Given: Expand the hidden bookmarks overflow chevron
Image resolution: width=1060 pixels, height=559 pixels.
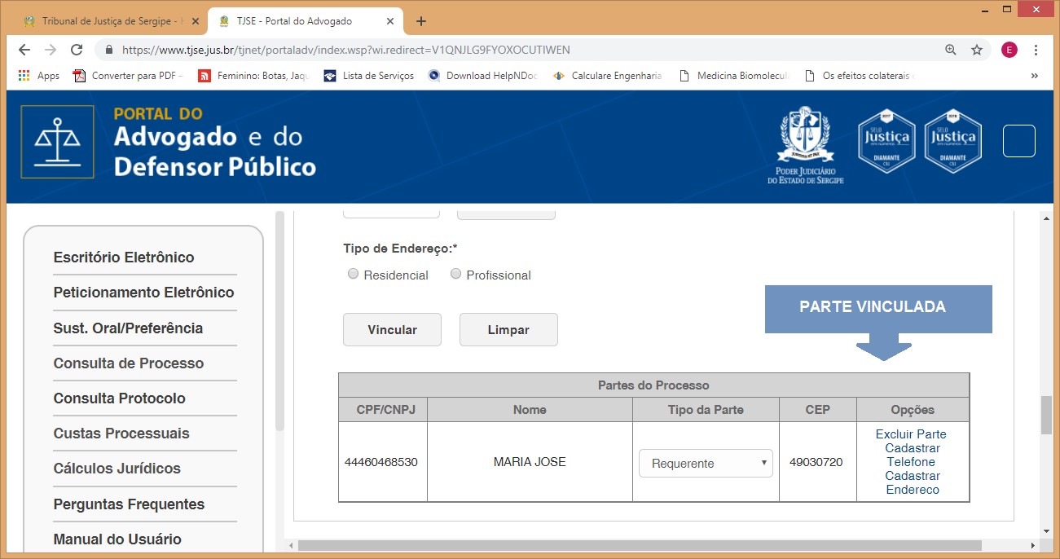Looking at the screenshot, I should pyautogui.click(x=1034, y=76).
